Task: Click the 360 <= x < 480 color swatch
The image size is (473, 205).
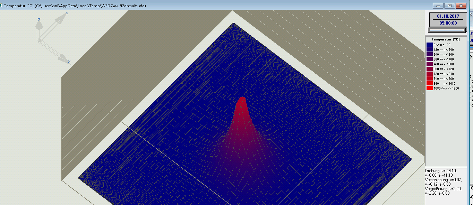Action: (429, 59)
